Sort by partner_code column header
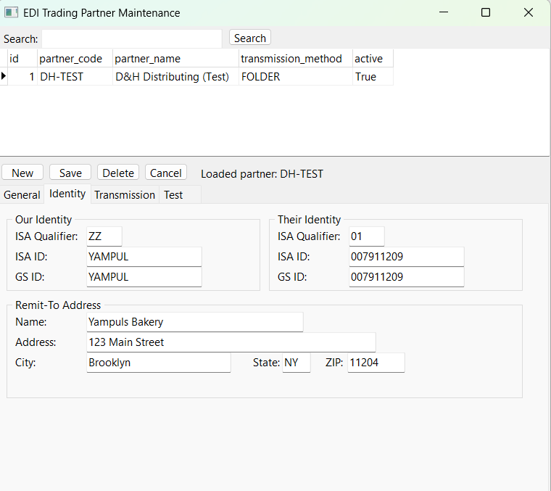This screenshot has width=551, height=491. (75, 58)
